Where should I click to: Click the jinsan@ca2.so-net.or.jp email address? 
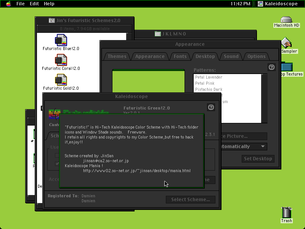pos(106,161)
